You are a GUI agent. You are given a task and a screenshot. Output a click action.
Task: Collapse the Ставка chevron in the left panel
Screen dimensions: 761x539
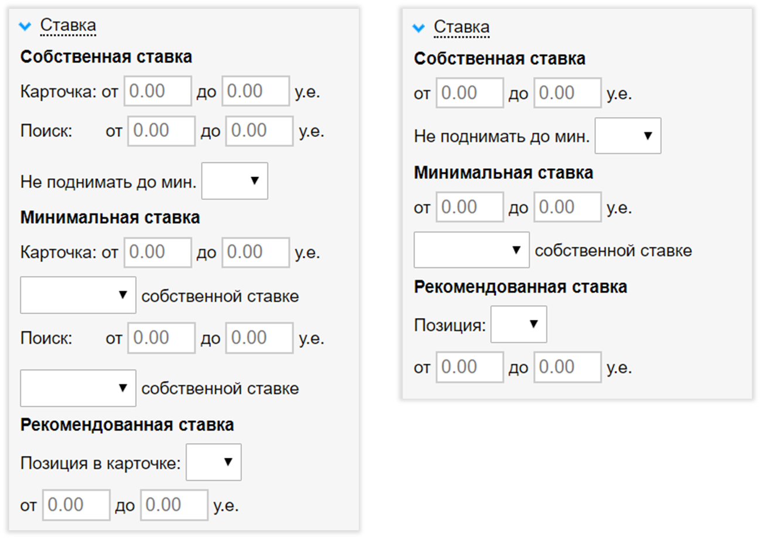(x=25, y=26)
